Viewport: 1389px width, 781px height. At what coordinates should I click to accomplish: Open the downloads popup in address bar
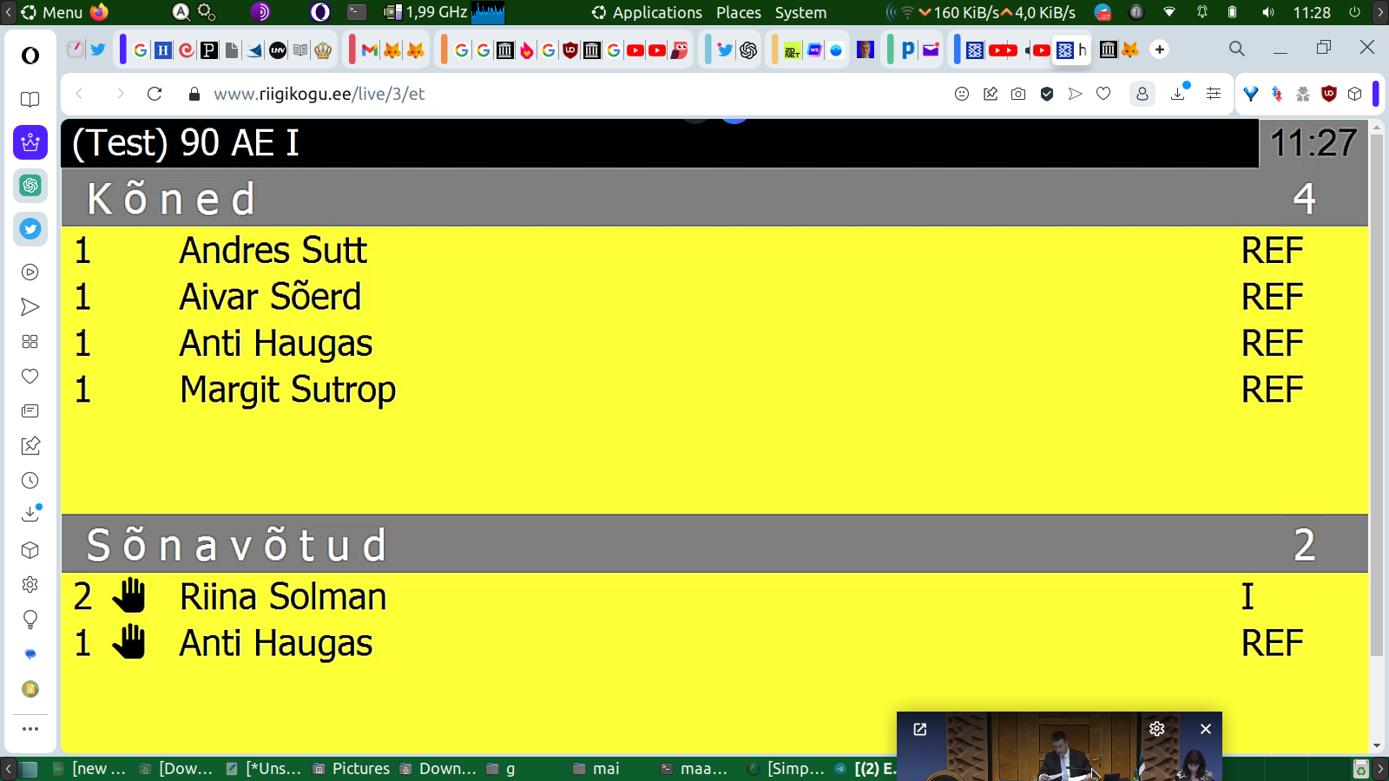tap(1179, 93)
